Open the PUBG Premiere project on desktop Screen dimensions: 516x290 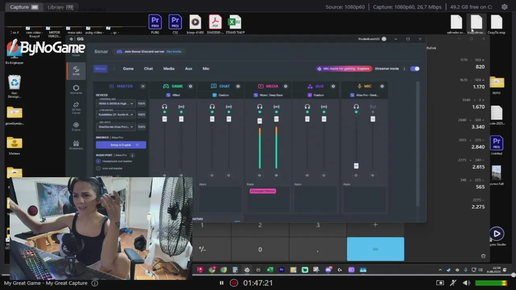point(155,24)
